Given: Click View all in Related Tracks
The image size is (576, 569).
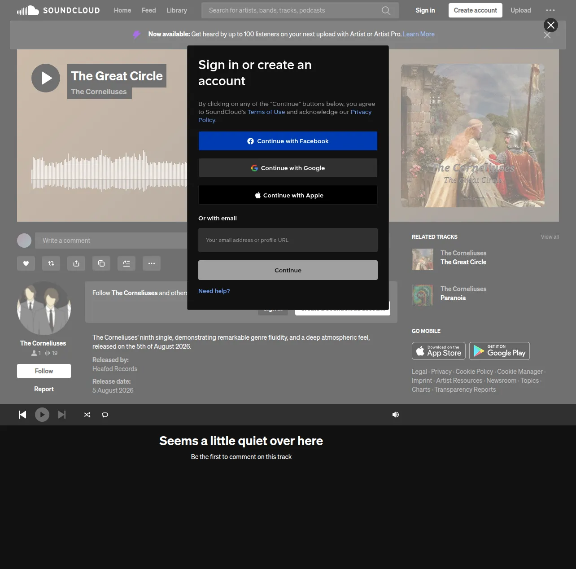Looking at the screenshot, I should [550, 237].
